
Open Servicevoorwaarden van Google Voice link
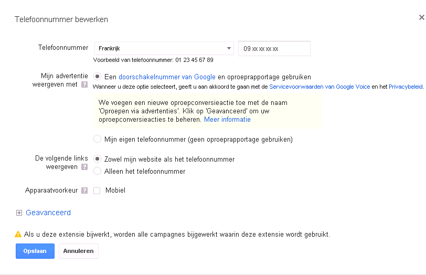click(319, 87)
